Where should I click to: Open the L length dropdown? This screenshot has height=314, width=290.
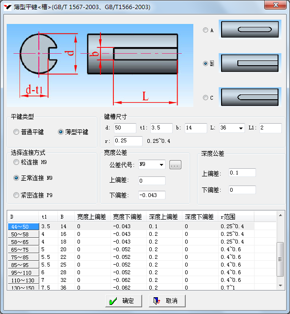241,128
